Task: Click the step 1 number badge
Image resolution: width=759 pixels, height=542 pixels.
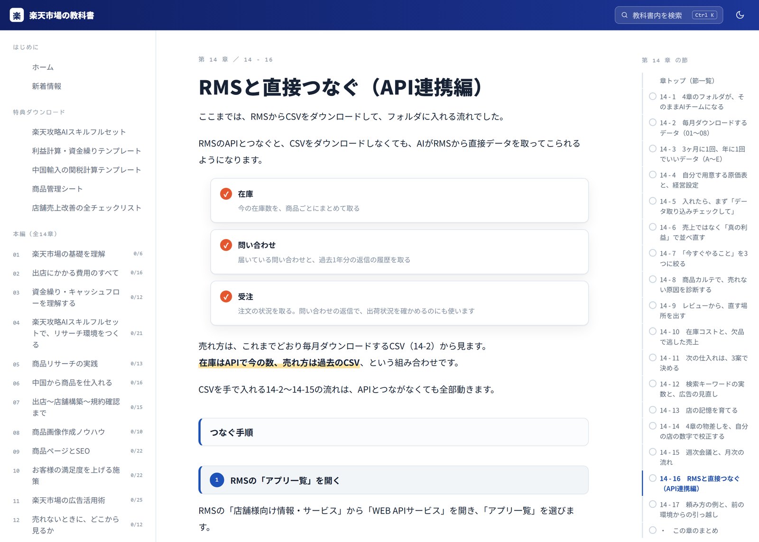Action: 217,480
